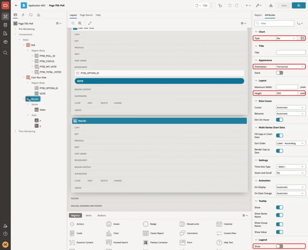Select the Results region header in layout
Viewport: 308px width, 250px height.
[x=159, y=121]
